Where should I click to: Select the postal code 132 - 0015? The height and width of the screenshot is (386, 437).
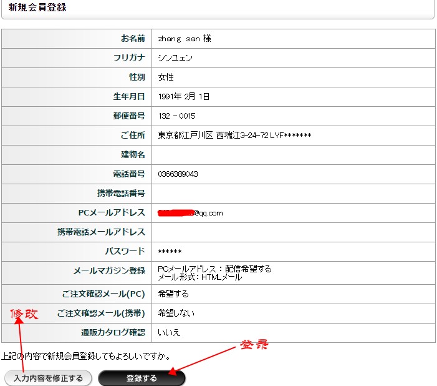pyautogui.click(x=176, y=116)
